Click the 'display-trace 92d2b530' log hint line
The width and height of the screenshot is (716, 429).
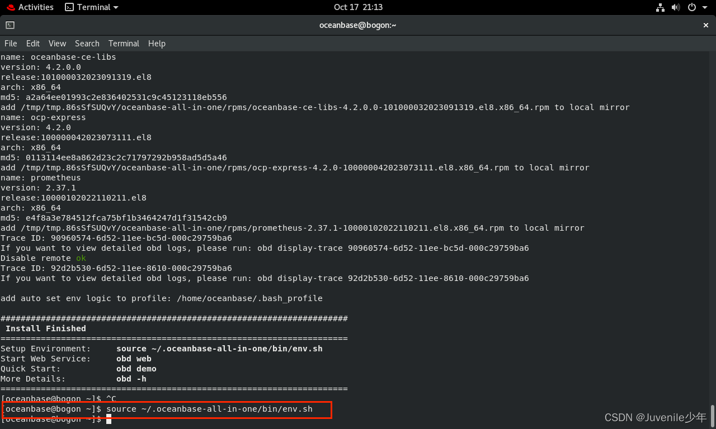point(265,278)
